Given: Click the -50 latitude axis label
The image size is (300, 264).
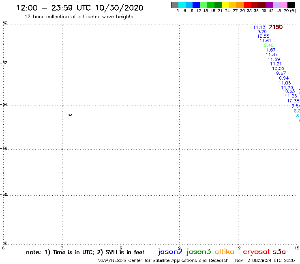Looking at the screenshot, I should [4, 23].
